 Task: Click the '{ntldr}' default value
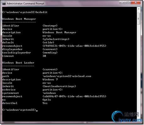48,42
